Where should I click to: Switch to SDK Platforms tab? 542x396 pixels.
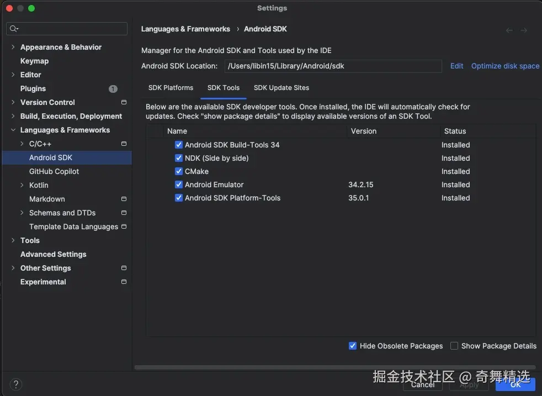point(171,88)
